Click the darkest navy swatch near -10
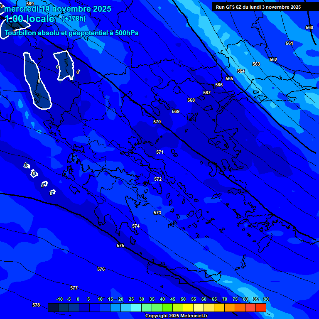 [53, 307]
